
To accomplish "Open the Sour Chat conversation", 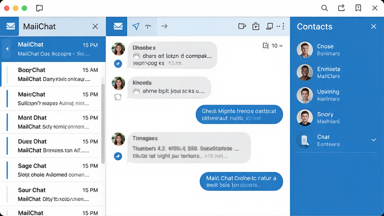I will coord(51,194).
